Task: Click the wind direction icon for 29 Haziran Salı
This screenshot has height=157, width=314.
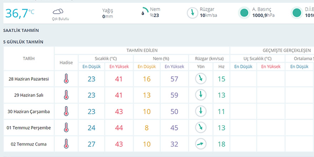Action: pyautogui.click(x=201, y=95)
